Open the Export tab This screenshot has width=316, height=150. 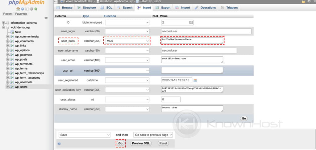[x=163, y=8]
